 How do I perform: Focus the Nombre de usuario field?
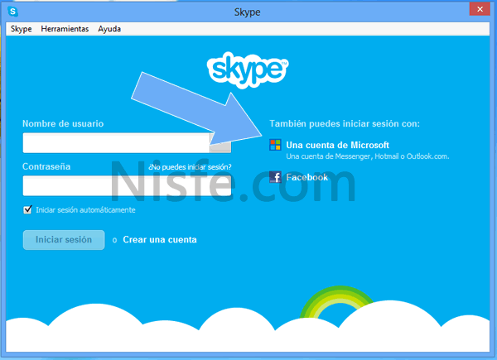[x=116, y=143]
